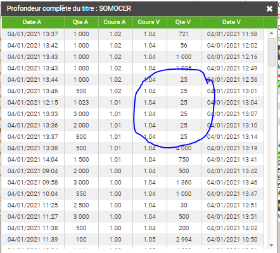The width and height of the screenshot is (280, 253).
Task: Click the Qte A value 100
Action: coord(81,240)
